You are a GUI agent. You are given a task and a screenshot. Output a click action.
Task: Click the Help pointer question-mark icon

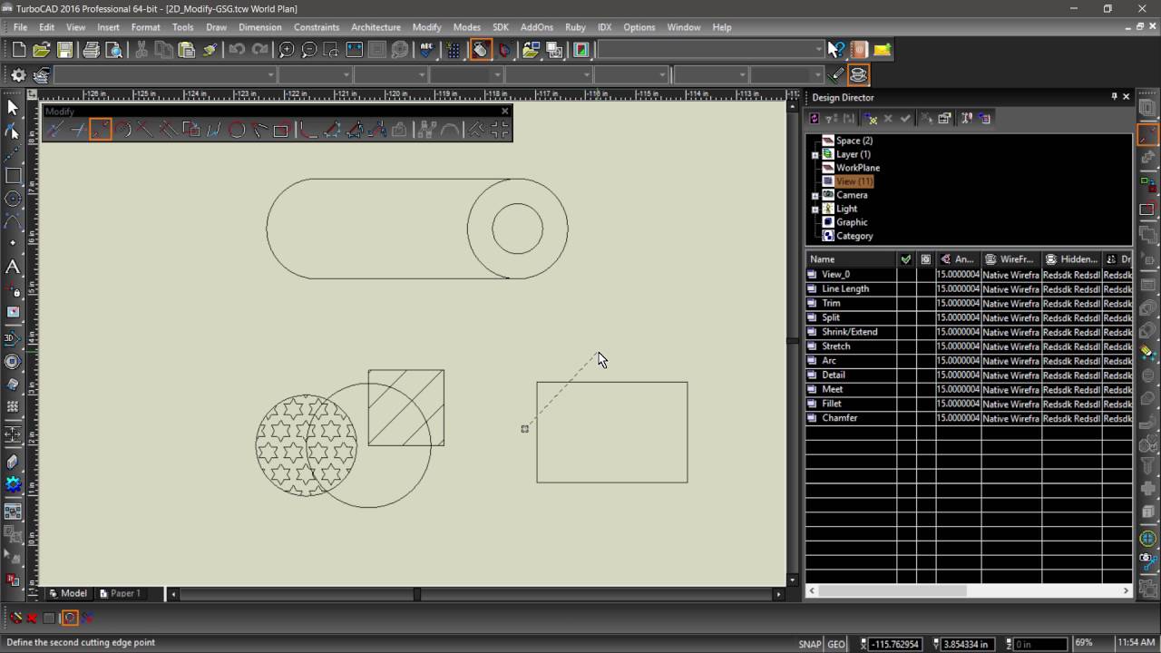[x=836, y=50]
